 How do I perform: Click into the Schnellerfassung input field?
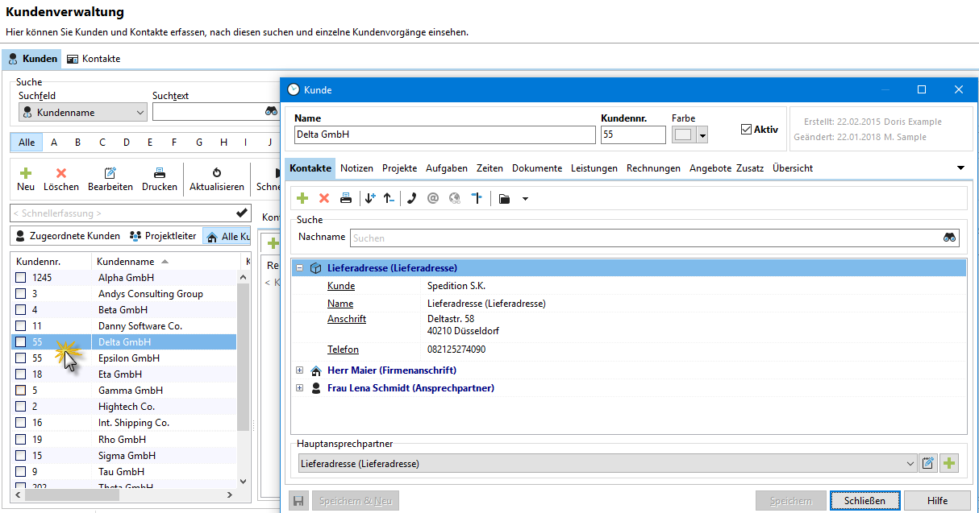[x=121, y=213]
